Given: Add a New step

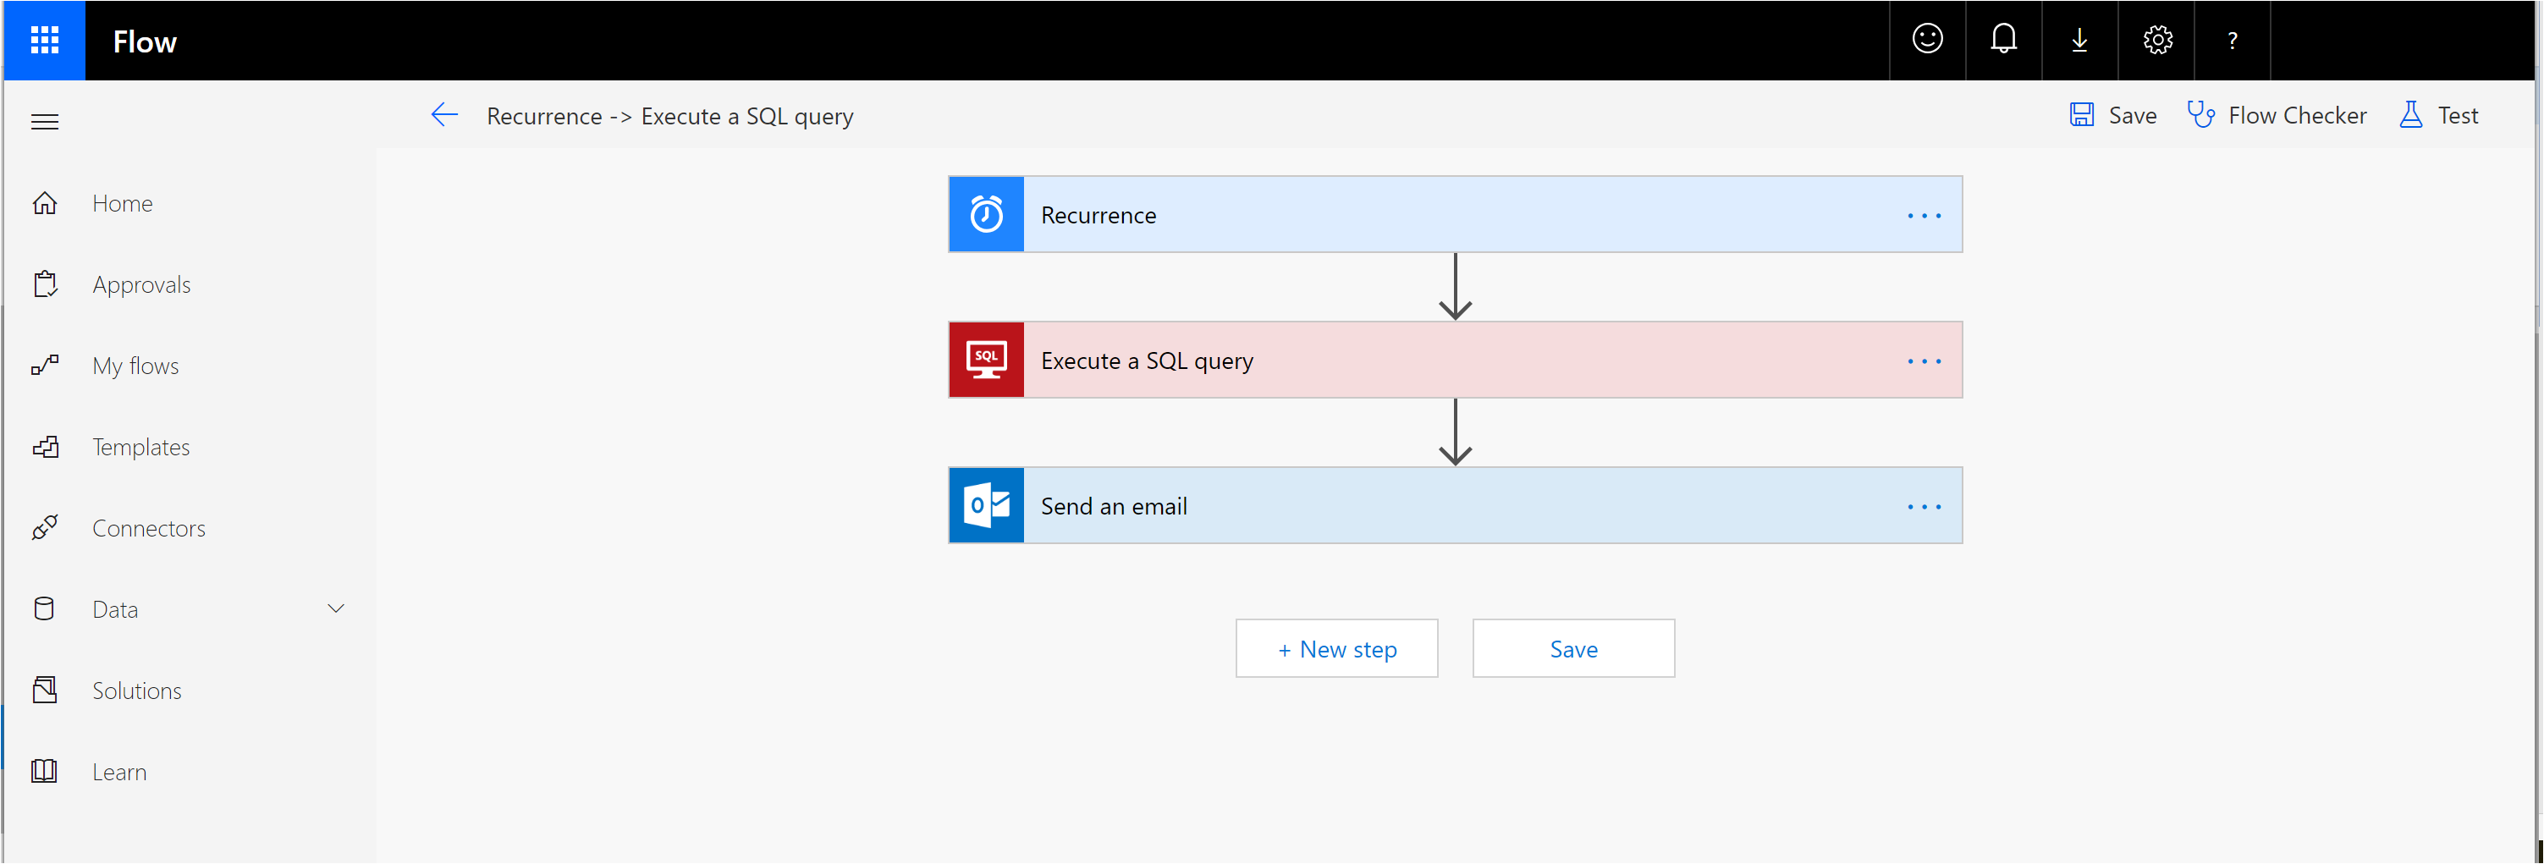Looking at the screenshot, I should [x=1336, y=649].
